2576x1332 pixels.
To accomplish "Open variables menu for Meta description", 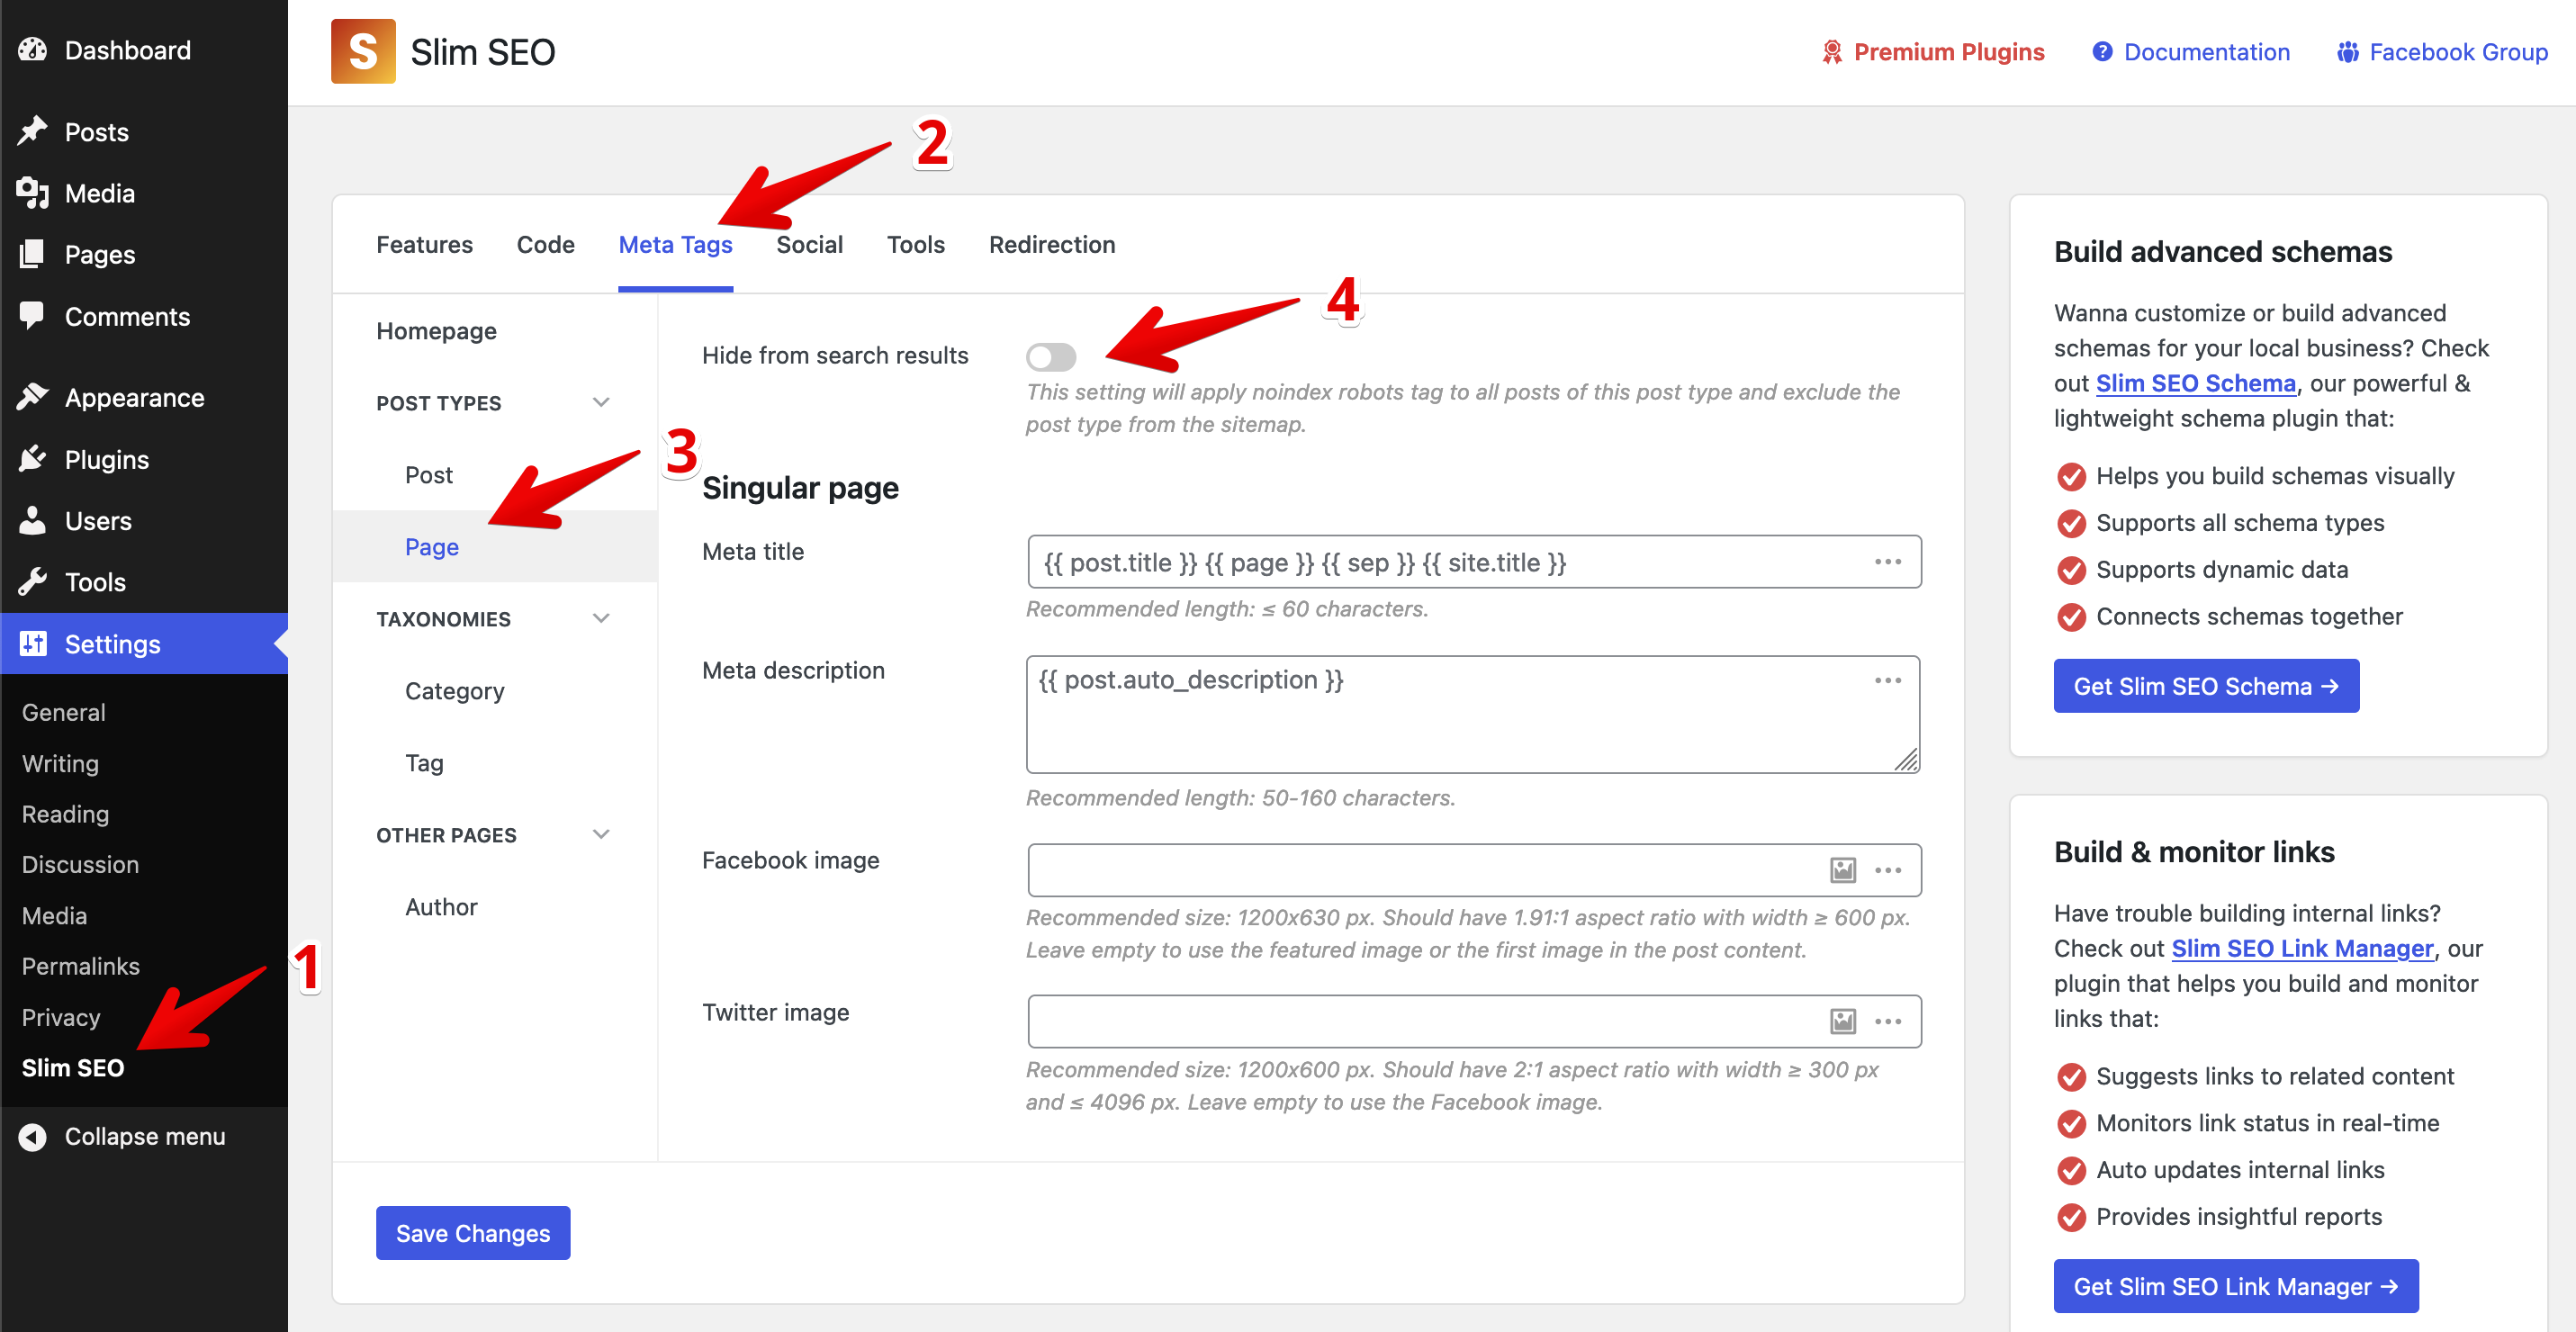I will tap(1887, 681).
